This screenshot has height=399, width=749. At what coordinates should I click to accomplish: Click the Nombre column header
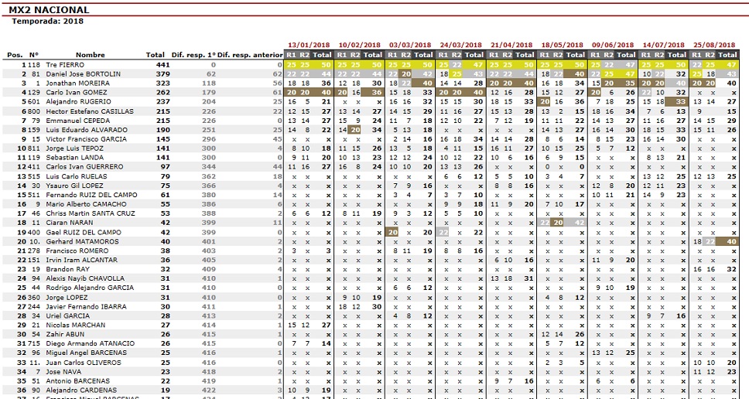tap(91, 55)
